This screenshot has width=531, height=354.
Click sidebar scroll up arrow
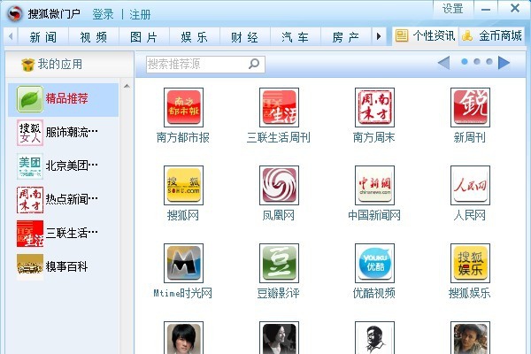[x=127, y=87]
